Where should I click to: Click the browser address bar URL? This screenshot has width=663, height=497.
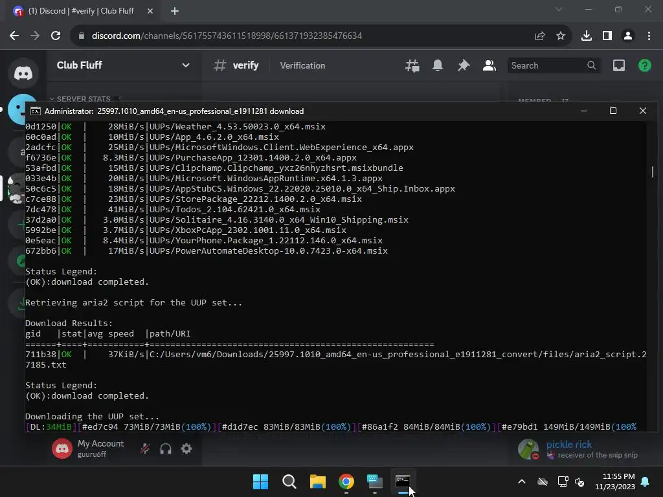tap(227, 36)
